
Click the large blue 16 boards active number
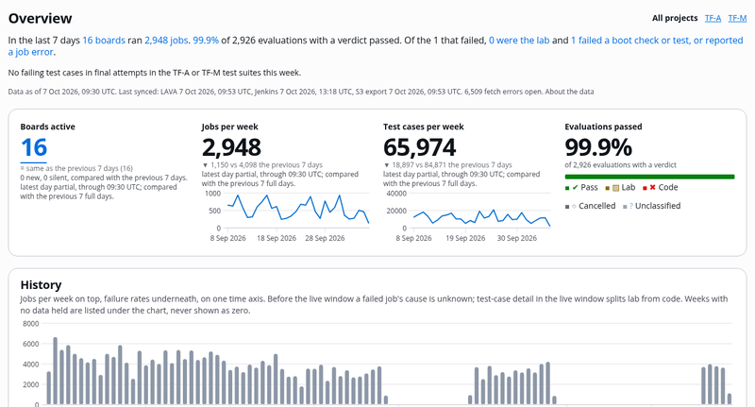click(34, 147)
